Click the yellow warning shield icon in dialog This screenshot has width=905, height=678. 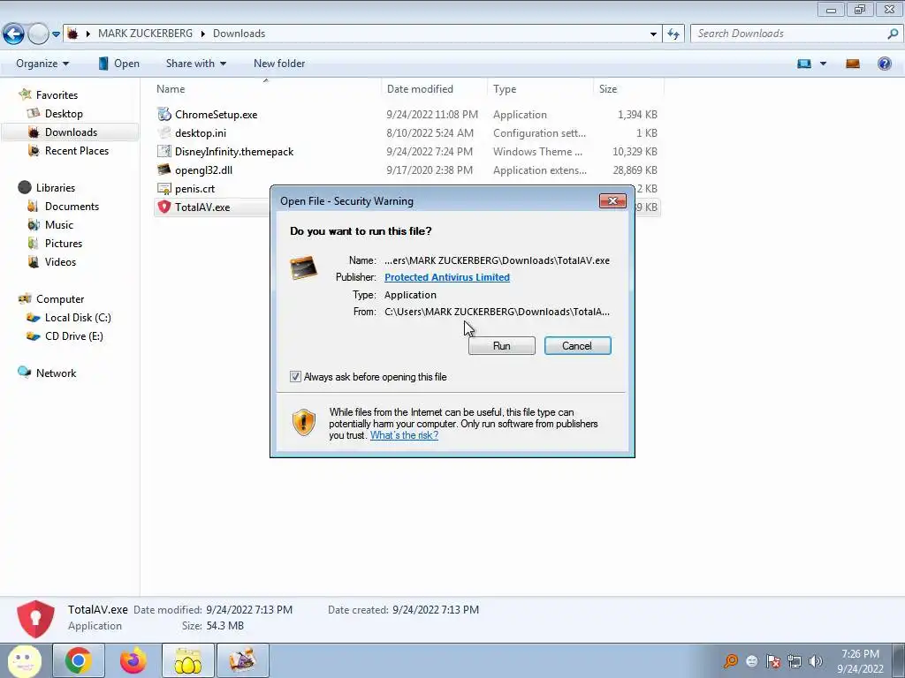[x=304, y=422]
